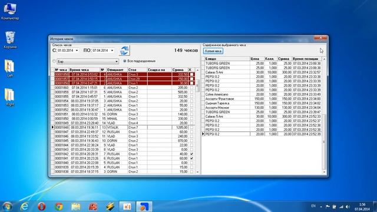Check the box for receipt 00001859

point(191,92)
